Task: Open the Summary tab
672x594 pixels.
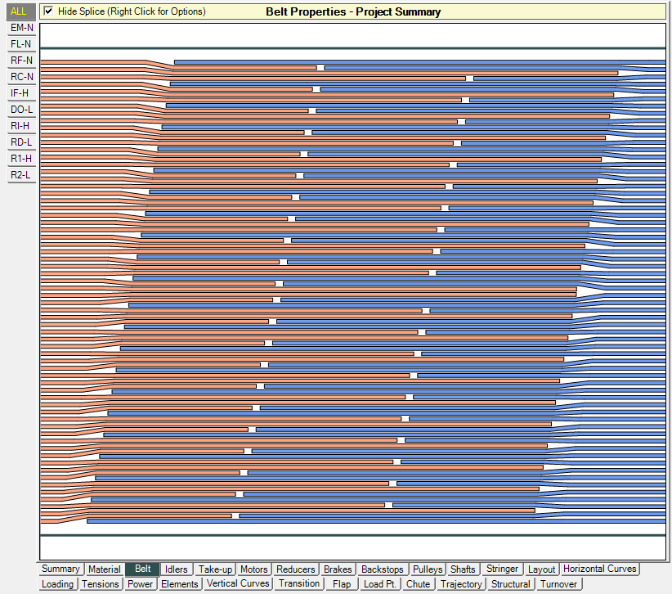Action: (61, 569)
